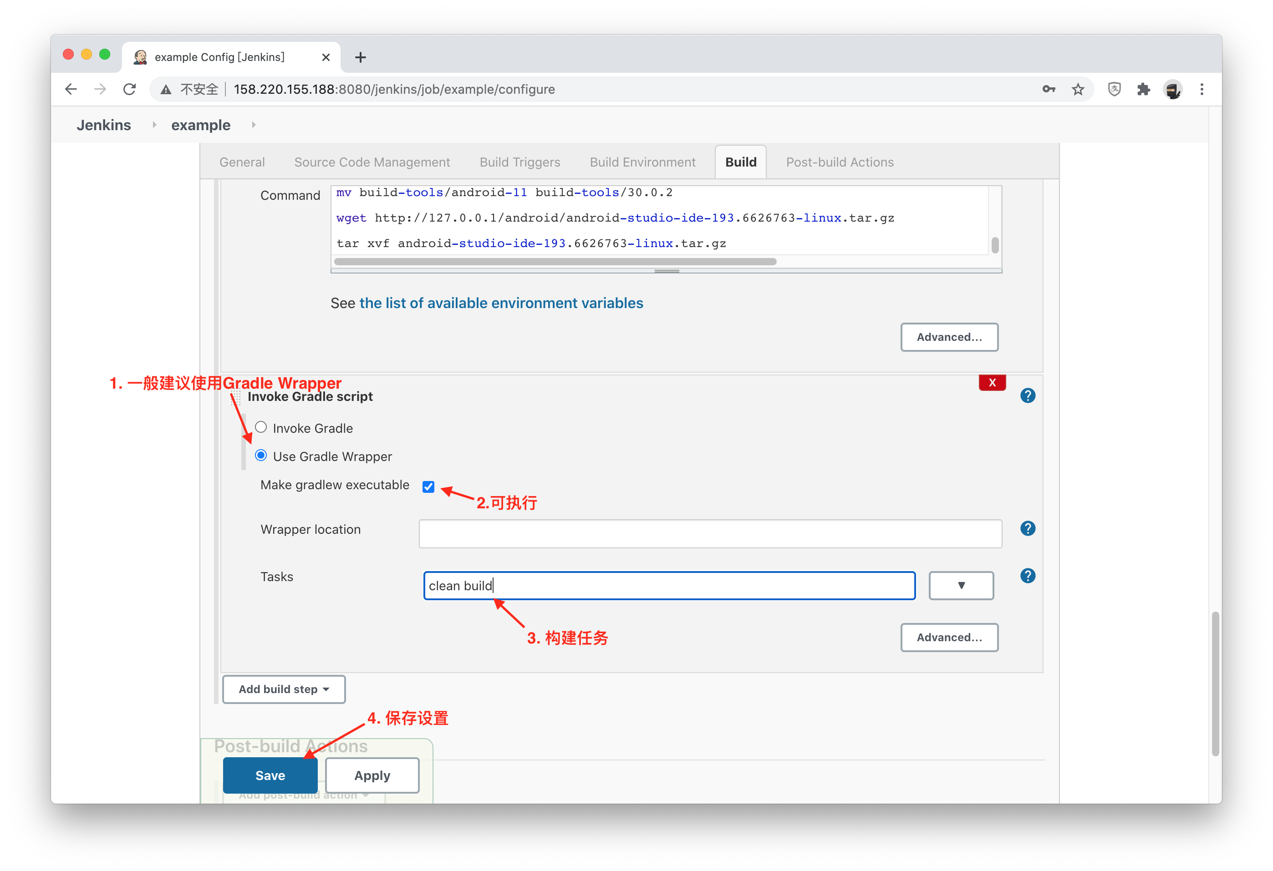Open help for Invoke Gradle script

[1028, 395]
